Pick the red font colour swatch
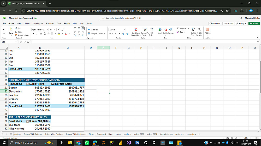 66,34
